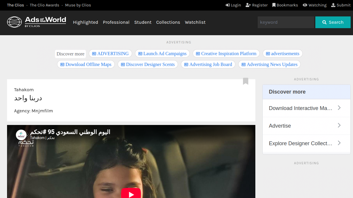The height and width of the screenshot is (198, 353).
Task: Click the Watching eye icon
Action: (305, 5)
